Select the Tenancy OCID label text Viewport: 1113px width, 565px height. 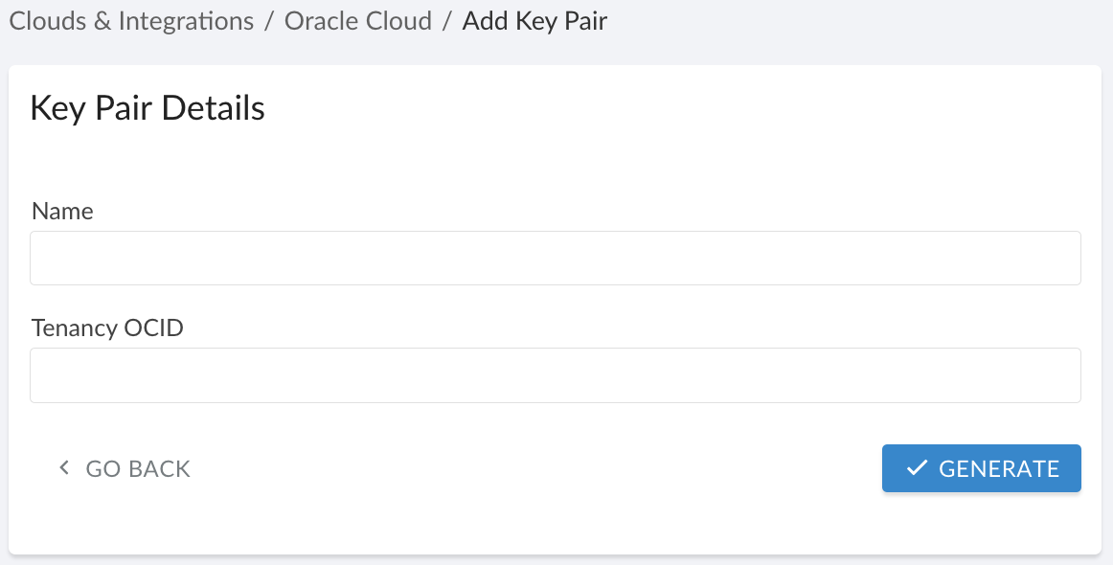click(x=106, y=328)
